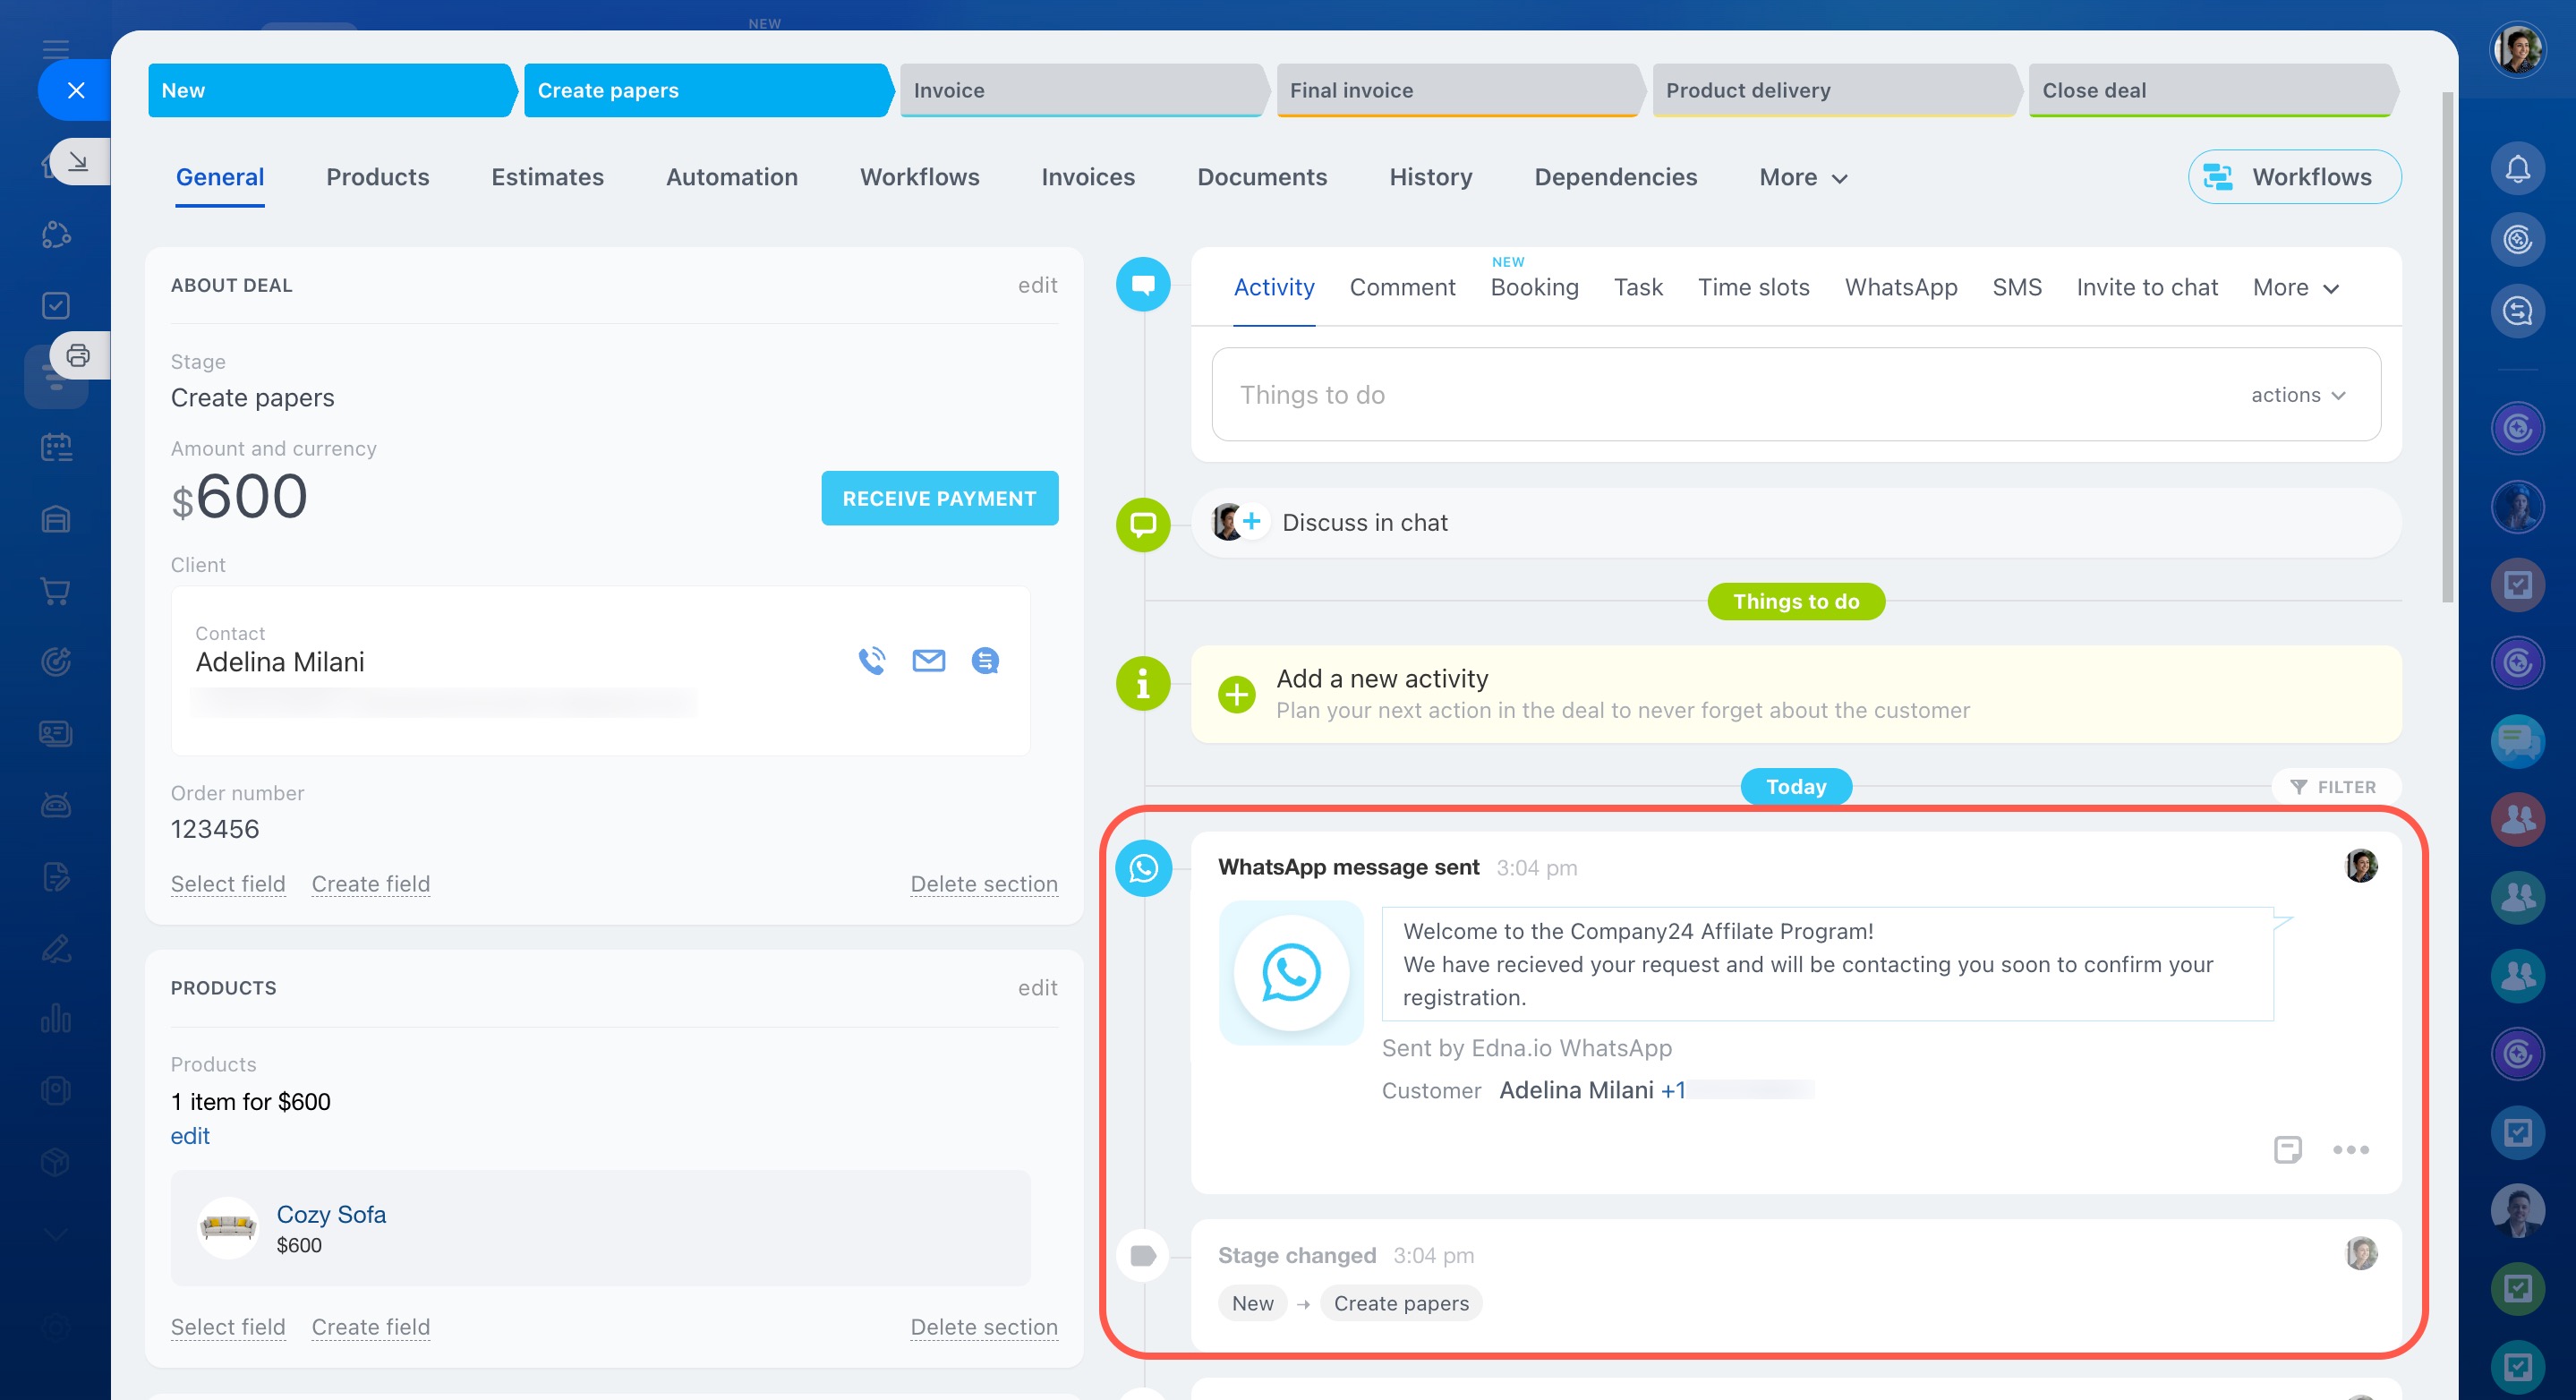
Task: Open notifications bell in right sidebar
Action: (2516, 168)
